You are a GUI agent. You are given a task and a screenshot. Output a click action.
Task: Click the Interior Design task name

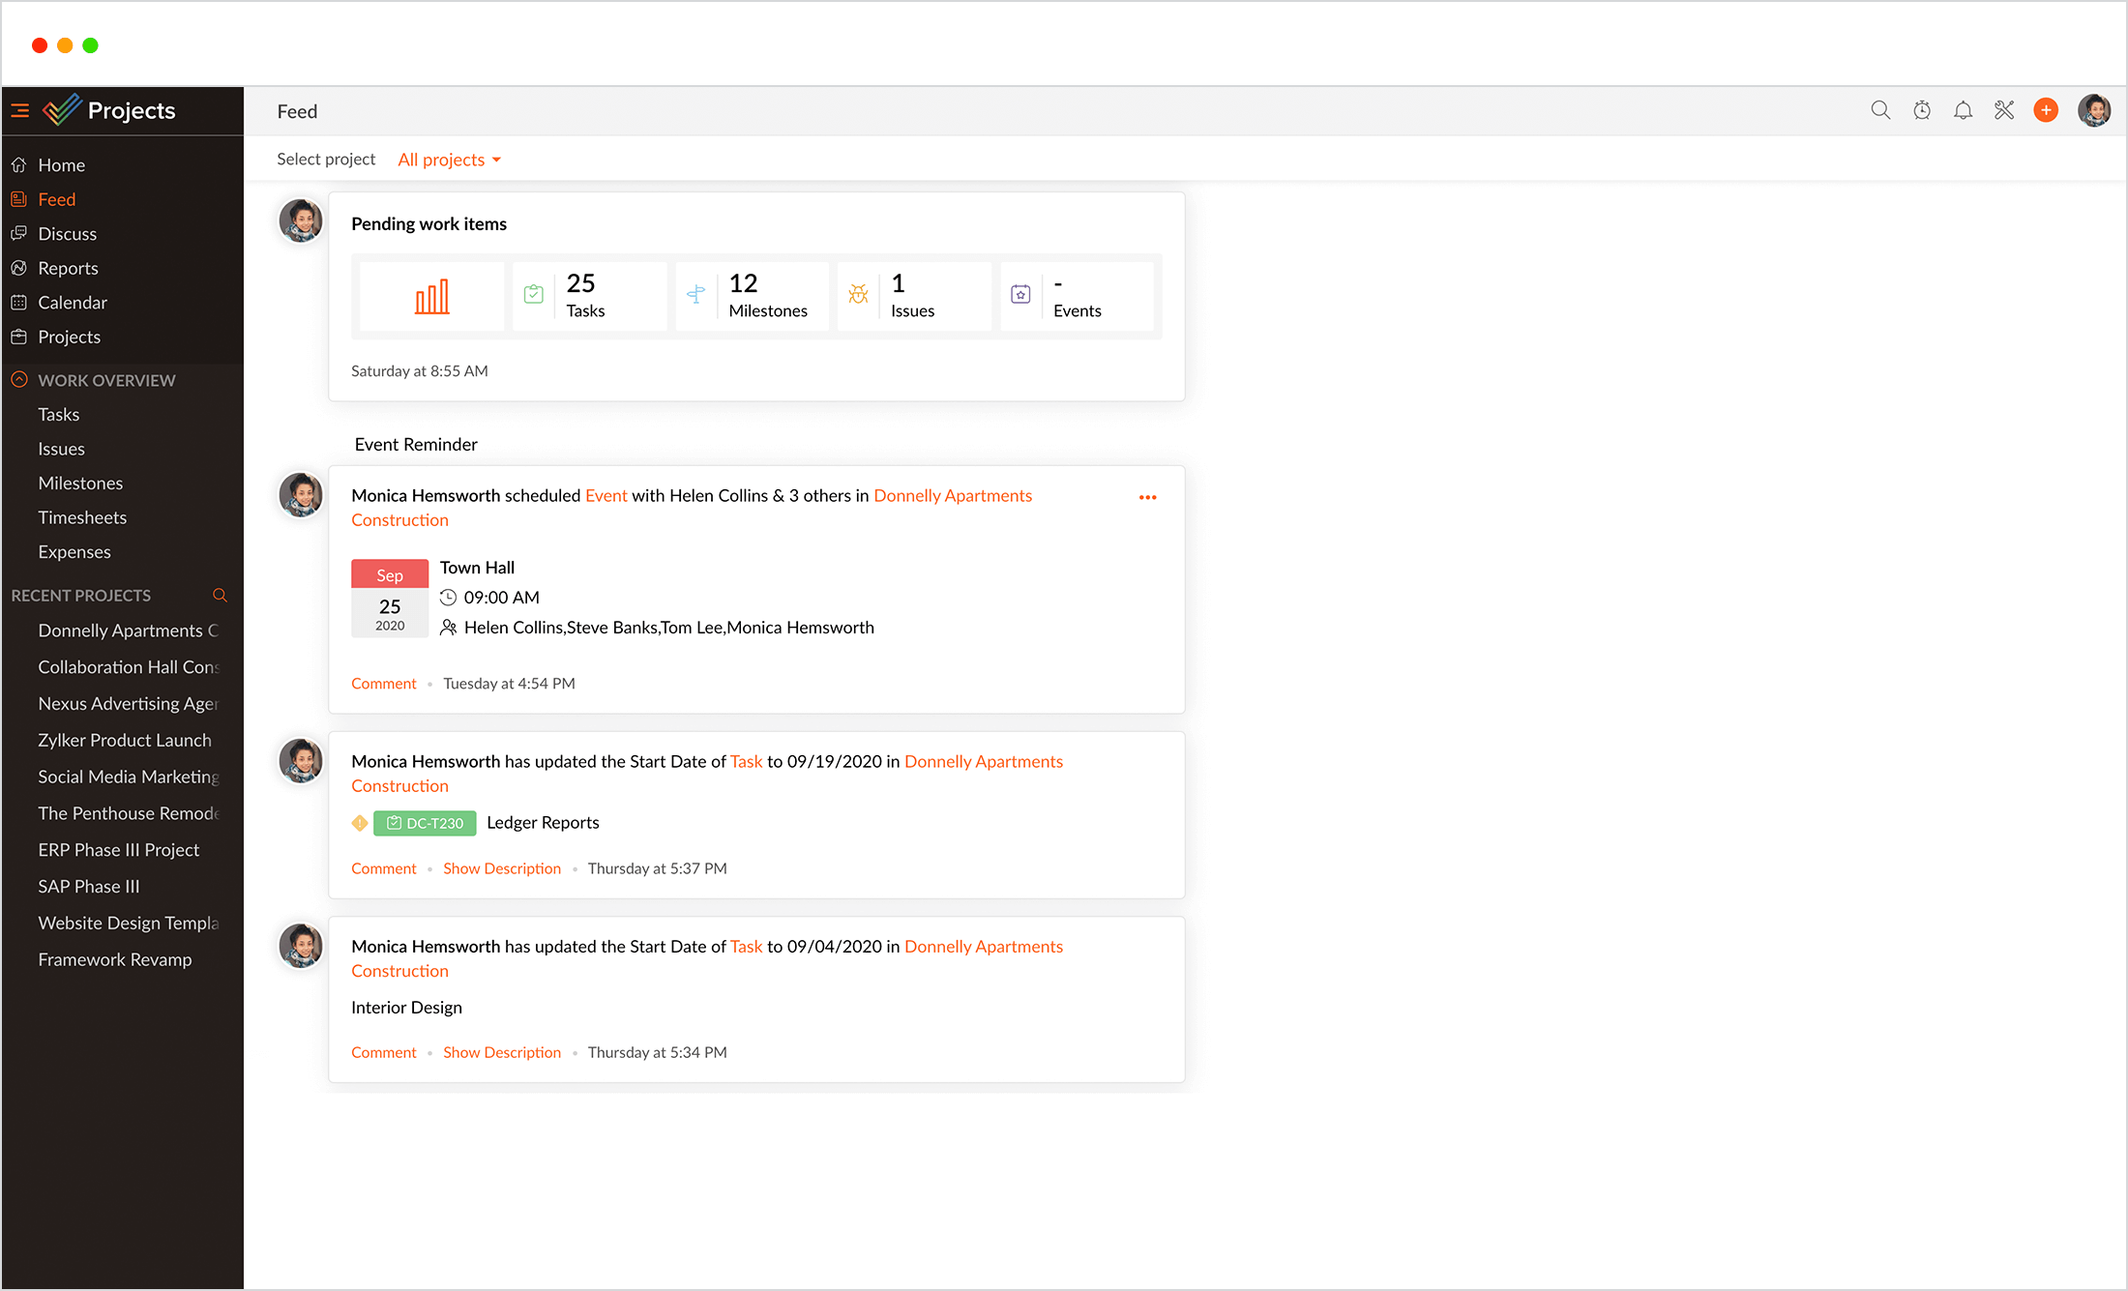pos(406,1008)
